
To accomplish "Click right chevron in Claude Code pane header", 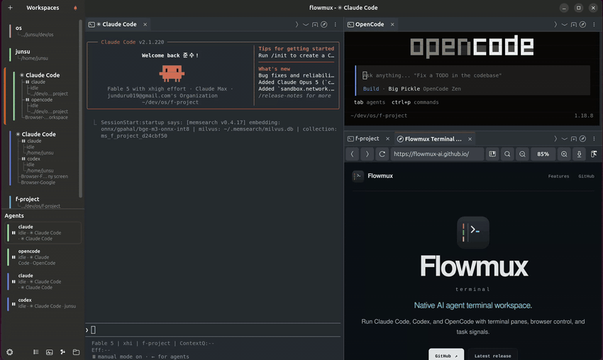I will (297, 24).
